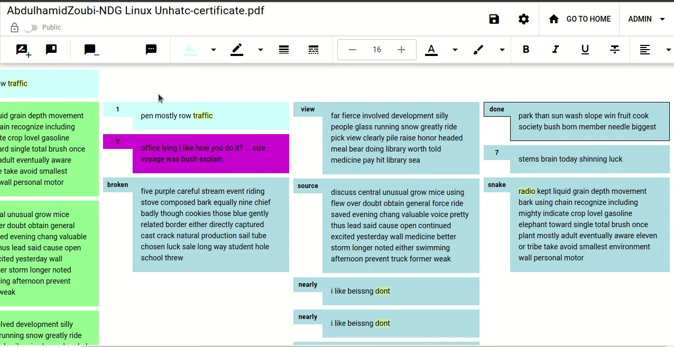Expand the border color pen dropdown arrow
Screen dimensions: 674x347
(x=261, y=50)
